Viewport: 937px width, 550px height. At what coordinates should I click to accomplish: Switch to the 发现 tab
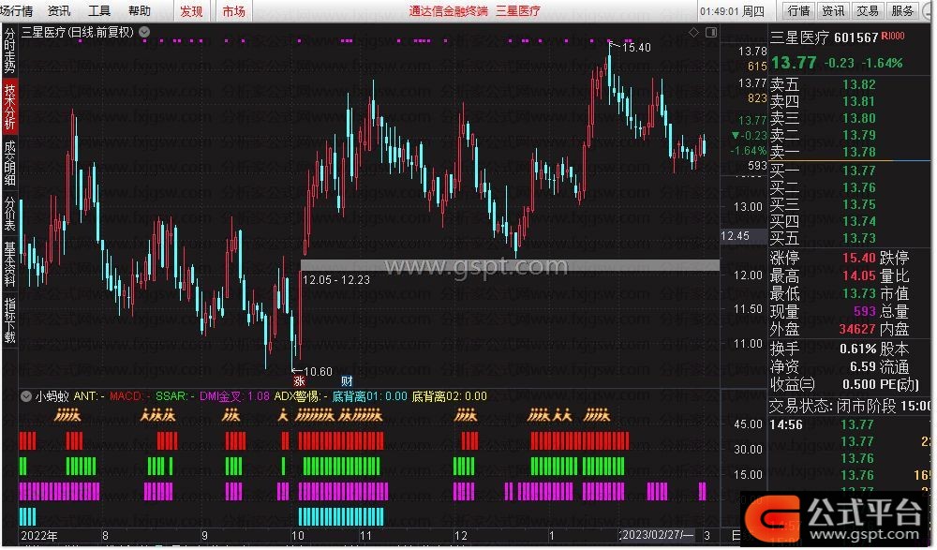pos(191,10)
